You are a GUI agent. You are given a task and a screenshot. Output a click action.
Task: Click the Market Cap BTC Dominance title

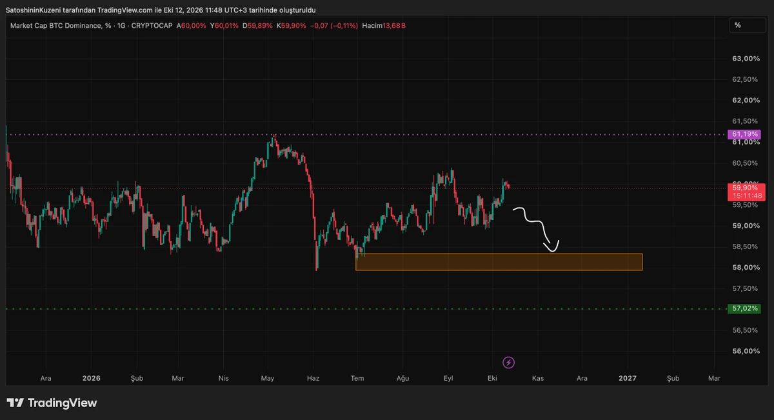click(x=61, y=26)
